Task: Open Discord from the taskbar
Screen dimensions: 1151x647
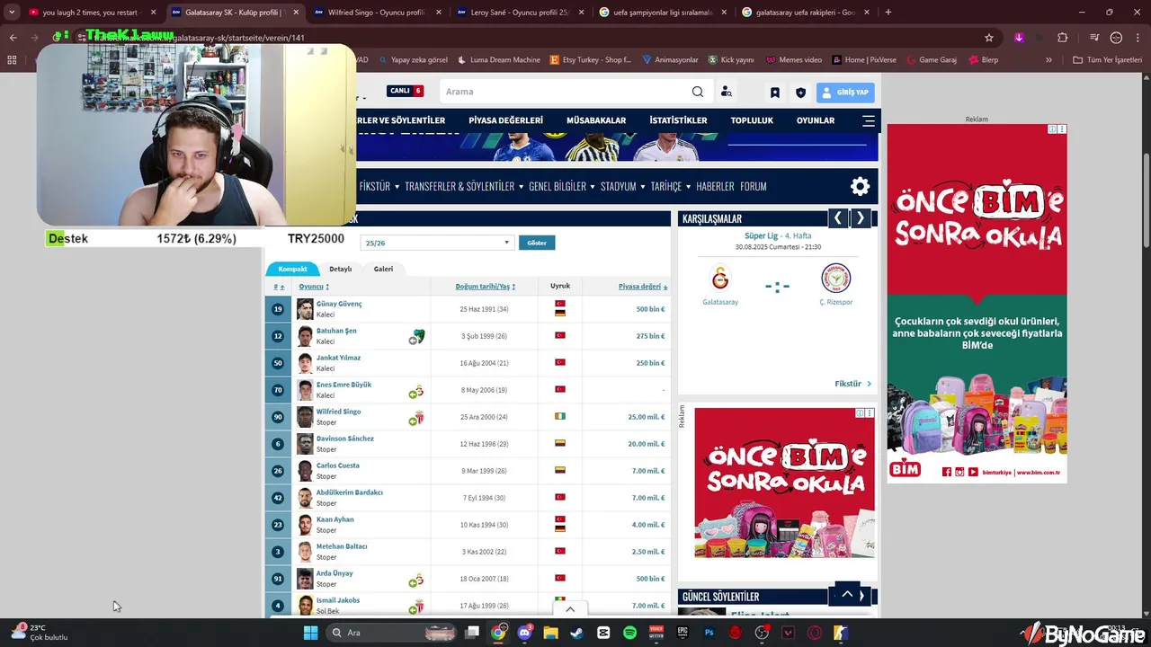Action: [x=524, y=633]
